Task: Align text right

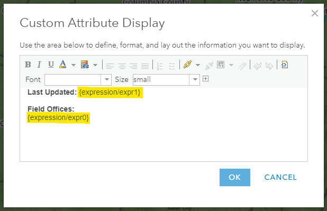Action: (133, 66)
